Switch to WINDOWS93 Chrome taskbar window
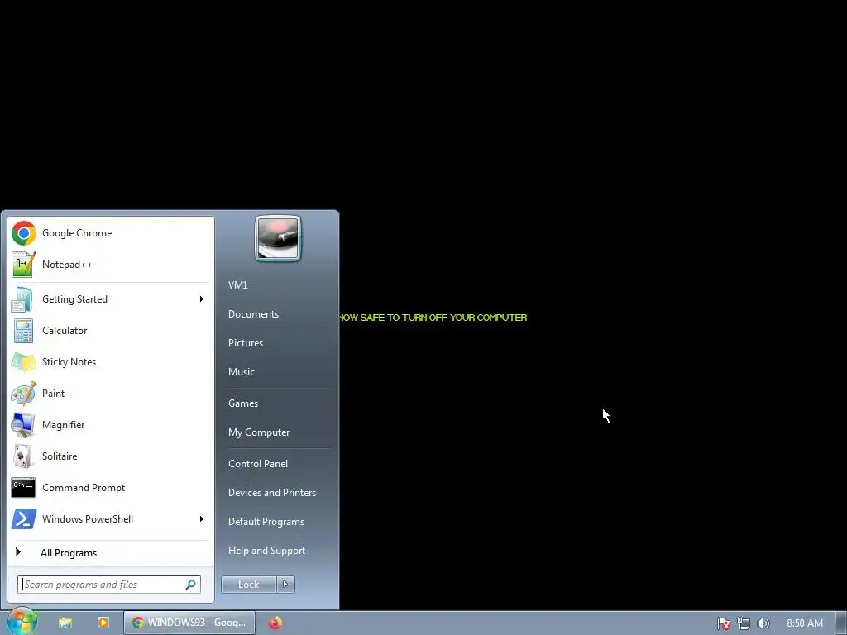The image size is (847, 635). pyautogui.click(x=189, y=623)
